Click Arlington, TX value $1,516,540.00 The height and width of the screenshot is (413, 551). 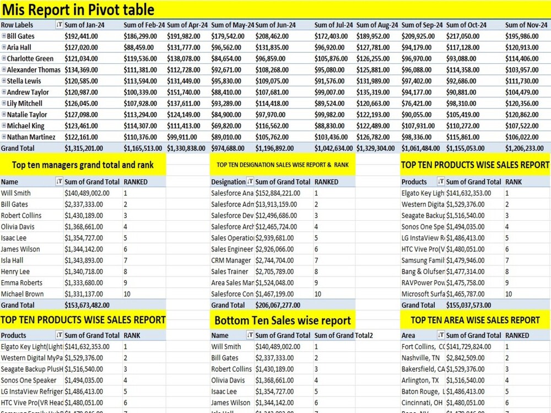click(x=465, y=381)
